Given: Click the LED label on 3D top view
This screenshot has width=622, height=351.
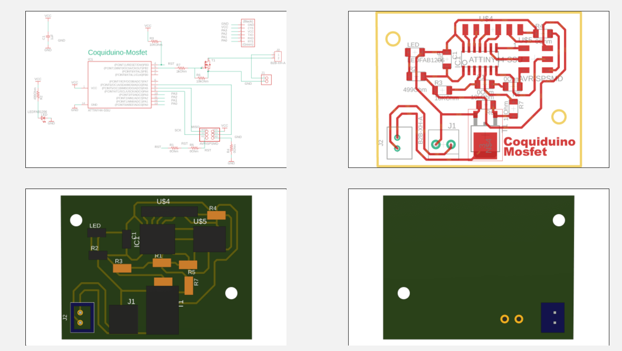Looking at the screenshot, I should [x=95, y=226].
